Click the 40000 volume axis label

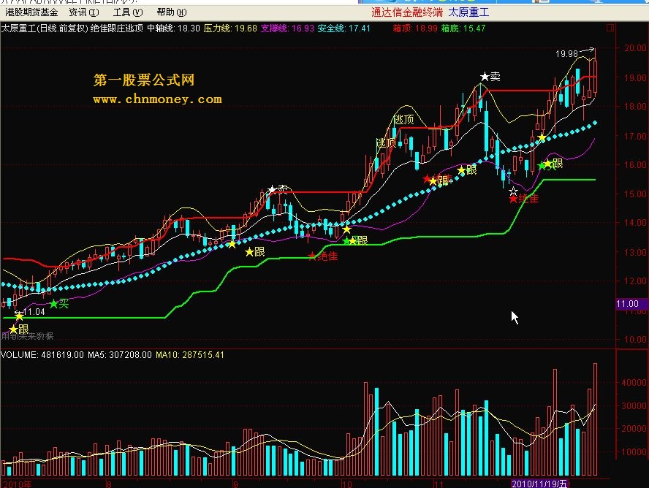click(634, 383)
